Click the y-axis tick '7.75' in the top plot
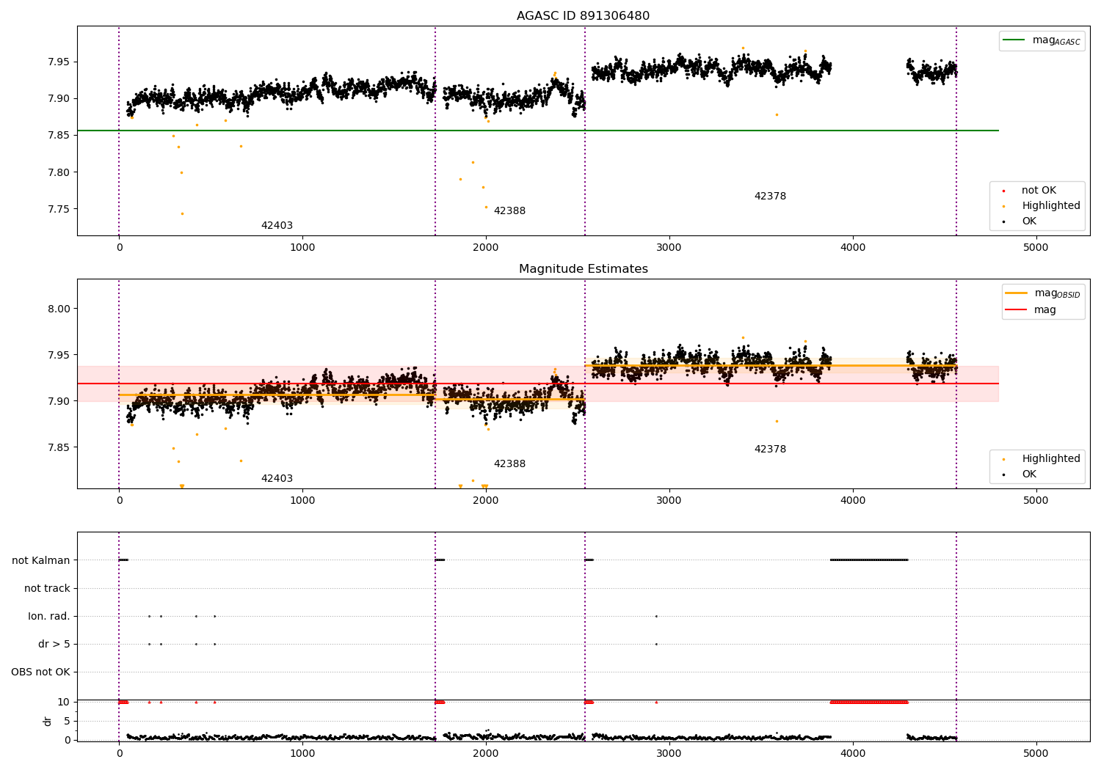The image size is (1101, 770). point(59,209)
